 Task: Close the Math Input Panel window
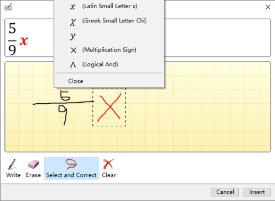point(268,7)
